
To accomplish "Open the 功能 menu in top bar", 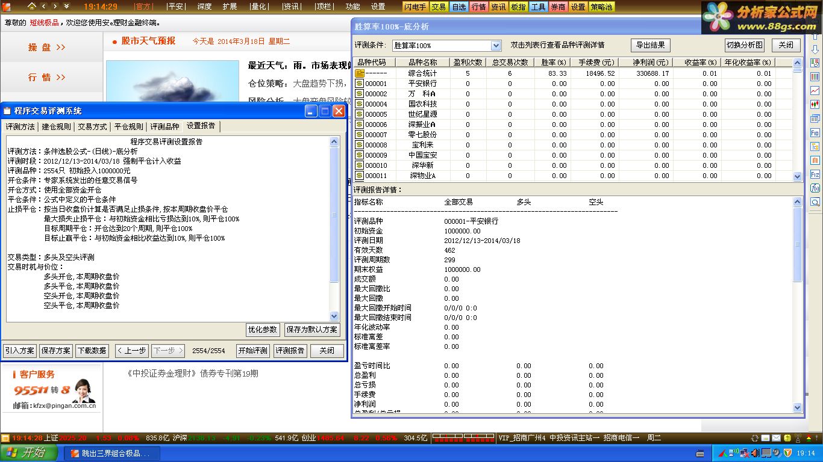I will [x=353, y=7].
